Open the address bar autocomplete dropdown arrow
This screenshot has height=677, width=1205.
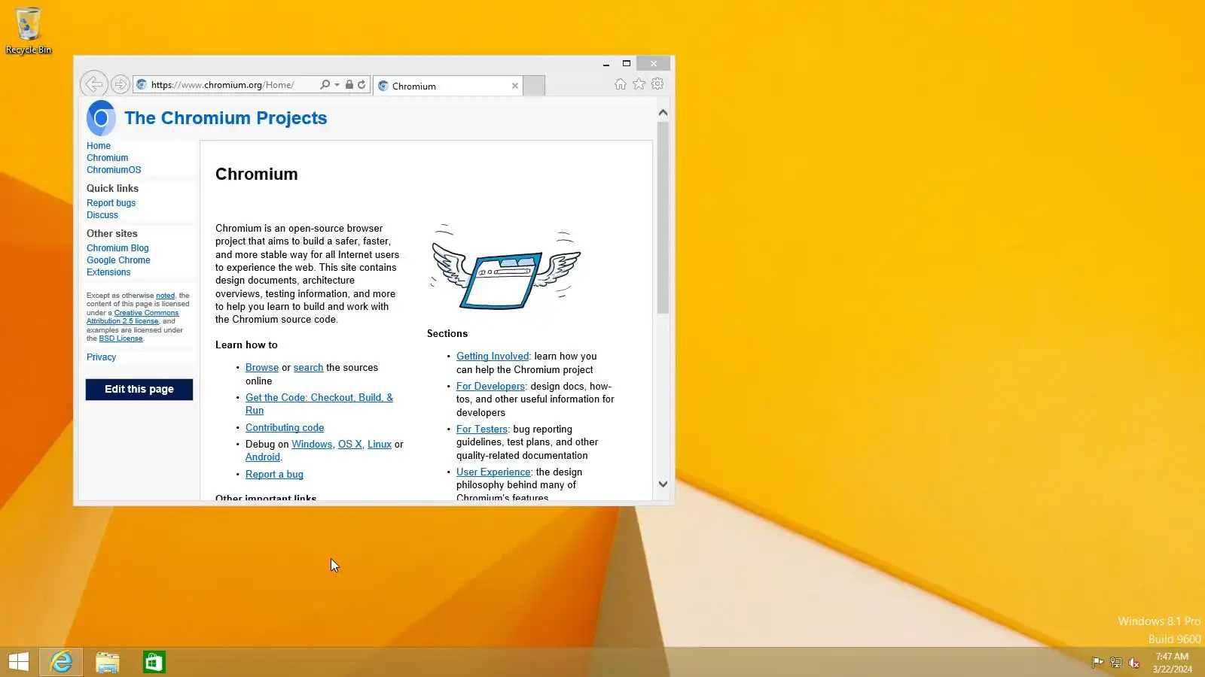(337, 85)
